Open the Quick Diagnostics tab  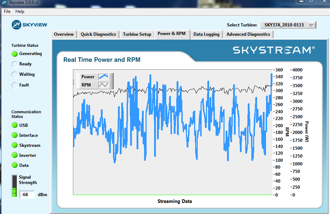[x=98, y=34]
